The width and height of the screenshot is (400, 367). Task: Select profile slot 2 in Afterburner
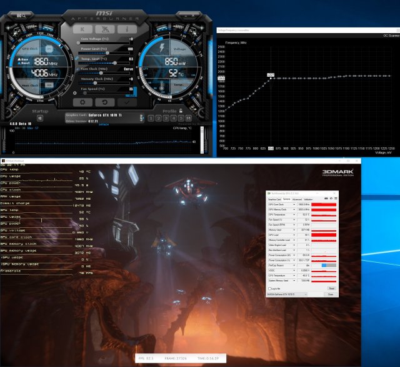[158, 118]
